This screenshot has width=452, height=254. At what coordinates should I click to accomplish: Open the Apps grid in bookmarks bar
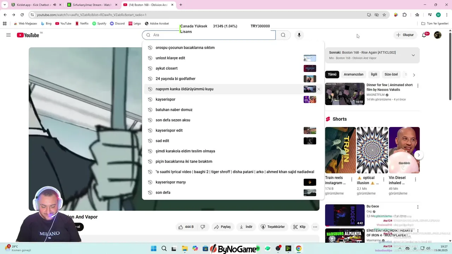point(5,24)
